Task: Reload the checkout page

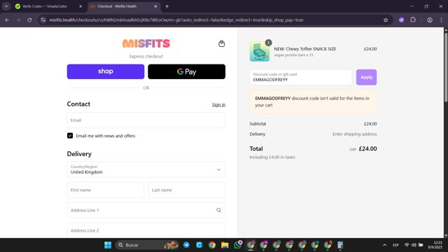Action: pyautogui.click(x=29, y=20)
